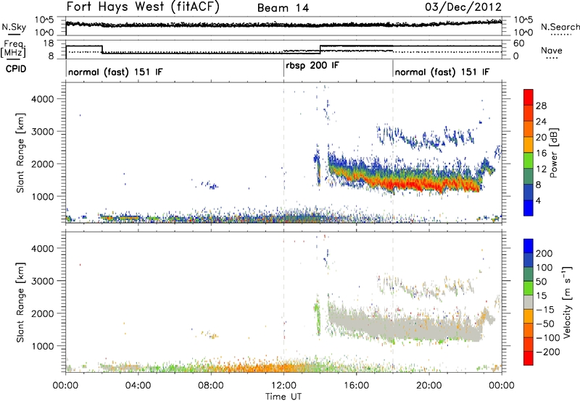This screenshot has height=401, width=580.
Task: Click the '-200' velocity scale value
Action: [547, 352]
